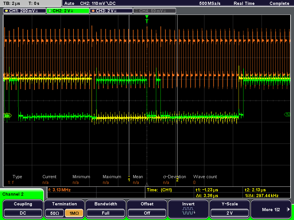Image resolution: width=294 pixels, height=220 pixels.
Task: Change the Offset Off setting
Action: click(x=147, y=213)
